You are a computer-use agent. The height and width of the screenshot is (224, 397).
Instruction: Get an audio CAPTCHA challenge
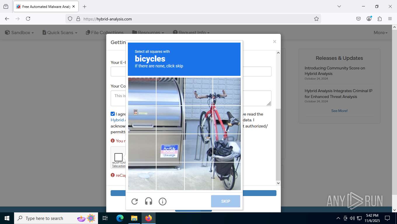coord(149,201)
